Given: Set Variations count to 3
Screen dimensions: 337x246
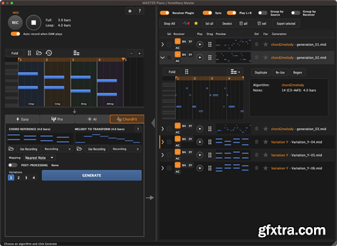Looking at the screenshot, I should pos(26,178).
